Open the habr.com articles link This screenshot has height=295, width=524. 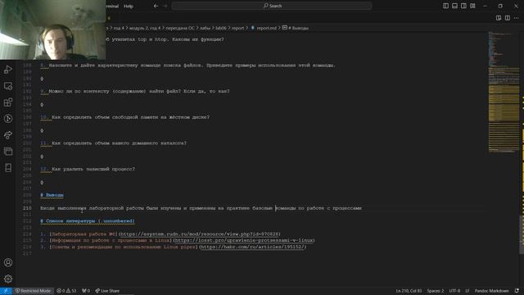[252, 247]
